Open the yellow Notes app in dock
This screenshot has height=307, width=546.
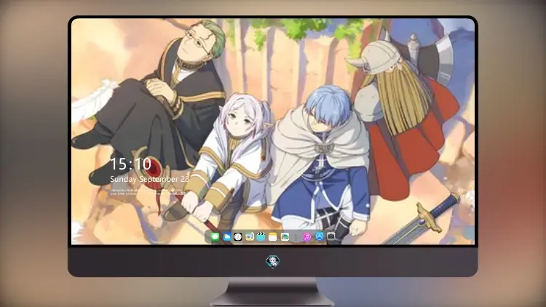point(273,237)
